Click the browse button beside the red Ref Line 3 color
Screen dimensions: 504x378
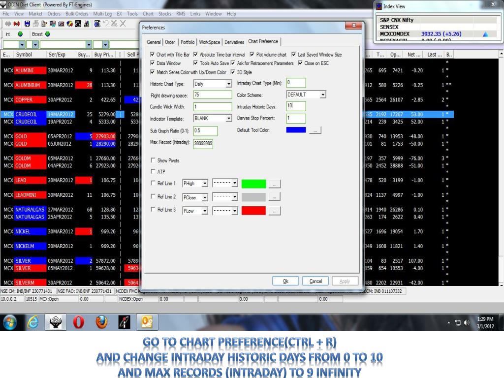[x=275, y=211]
